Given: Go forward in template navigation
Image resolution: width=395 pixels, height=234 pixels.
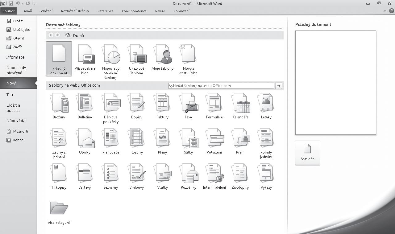Looking at the screenshot, I should (x=57, y=35).
